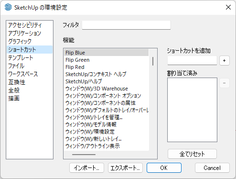Select アプリケーション category
This screenshot has height=179, width=236.
pos(30,34)
